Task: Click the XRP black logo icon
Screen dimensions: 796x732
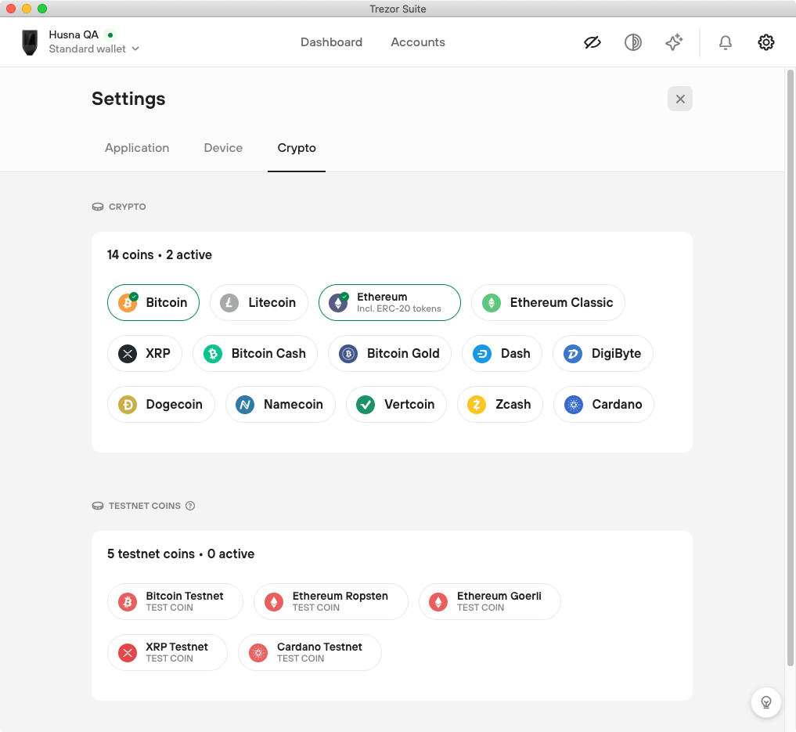Action: pyautogui.click(x=128, y=353)
